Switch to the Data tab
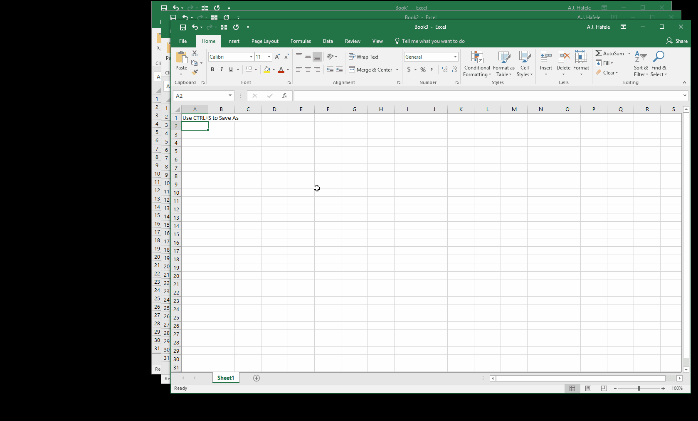 [328, 41]
